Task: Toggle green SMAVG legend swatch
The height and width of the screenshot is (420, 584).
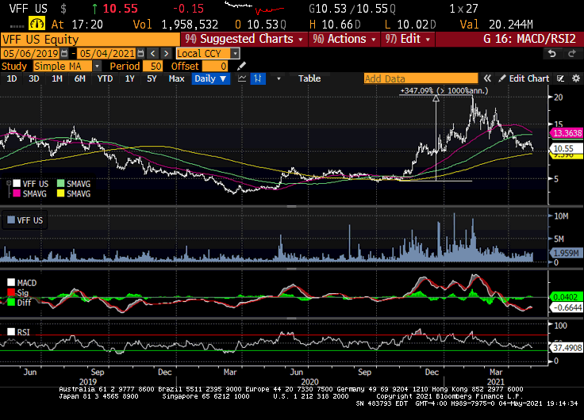Action: click(x=61, y=184)
